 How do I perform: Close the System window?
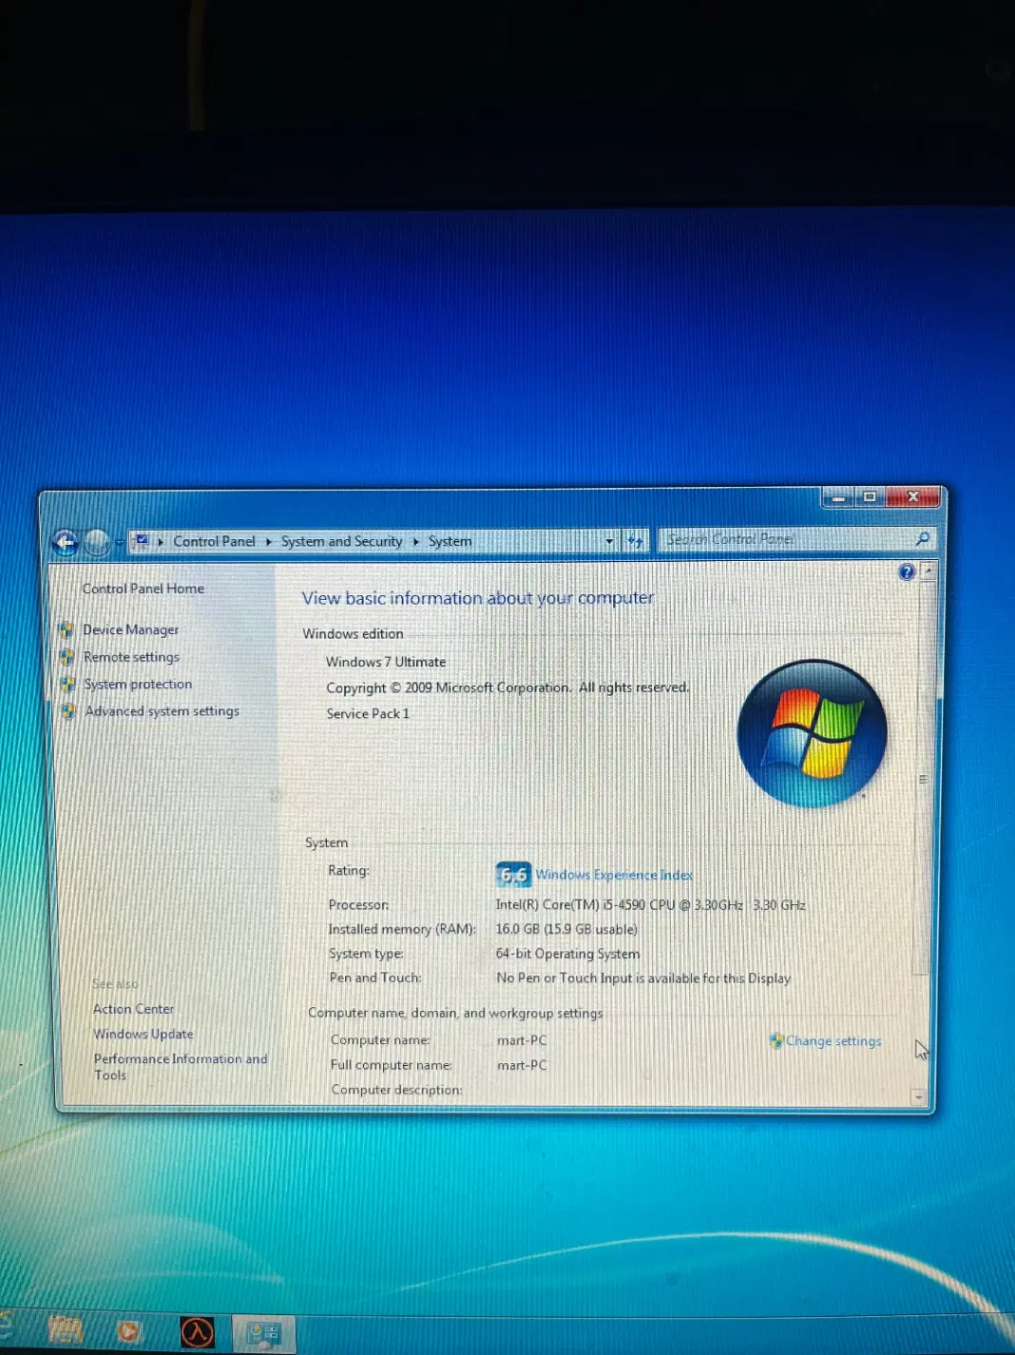[913, 496]
